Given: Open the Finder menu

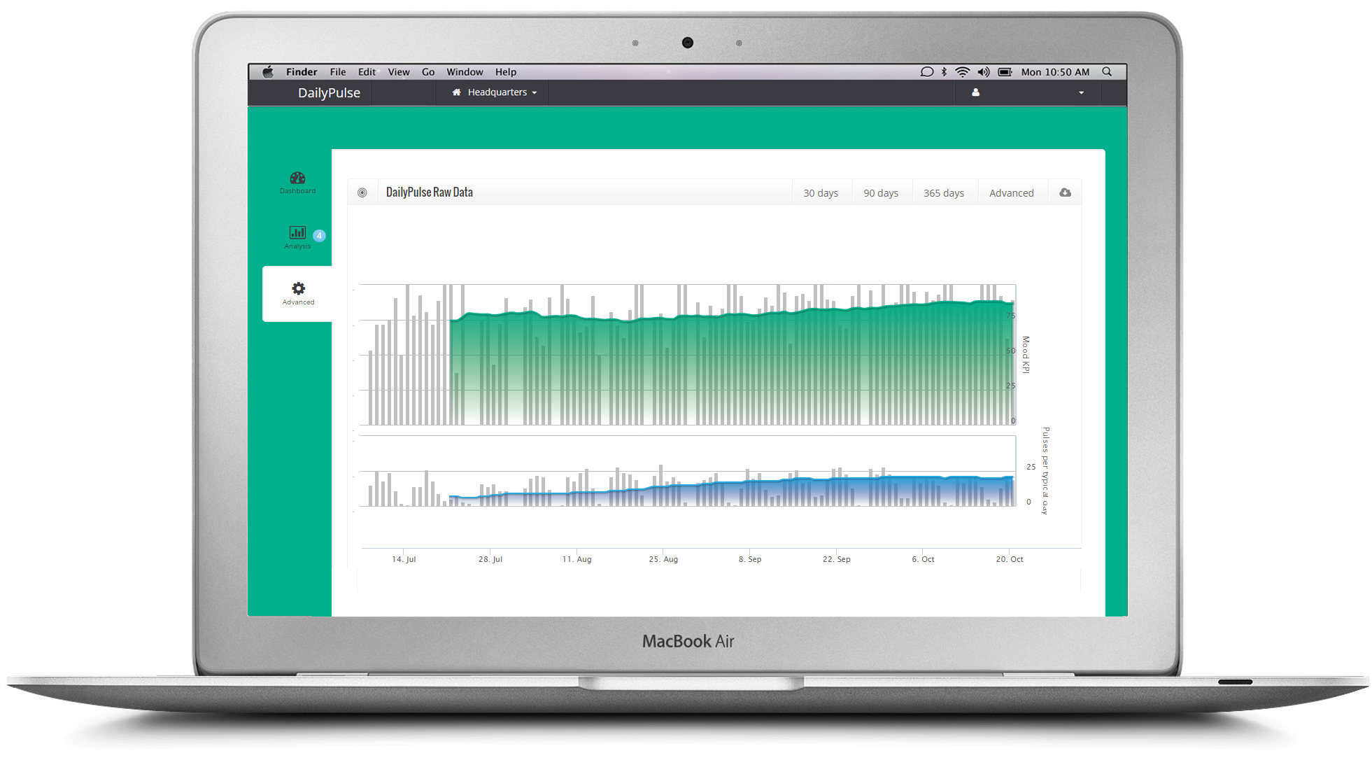Looking at the screenshot, I should 302,72.
